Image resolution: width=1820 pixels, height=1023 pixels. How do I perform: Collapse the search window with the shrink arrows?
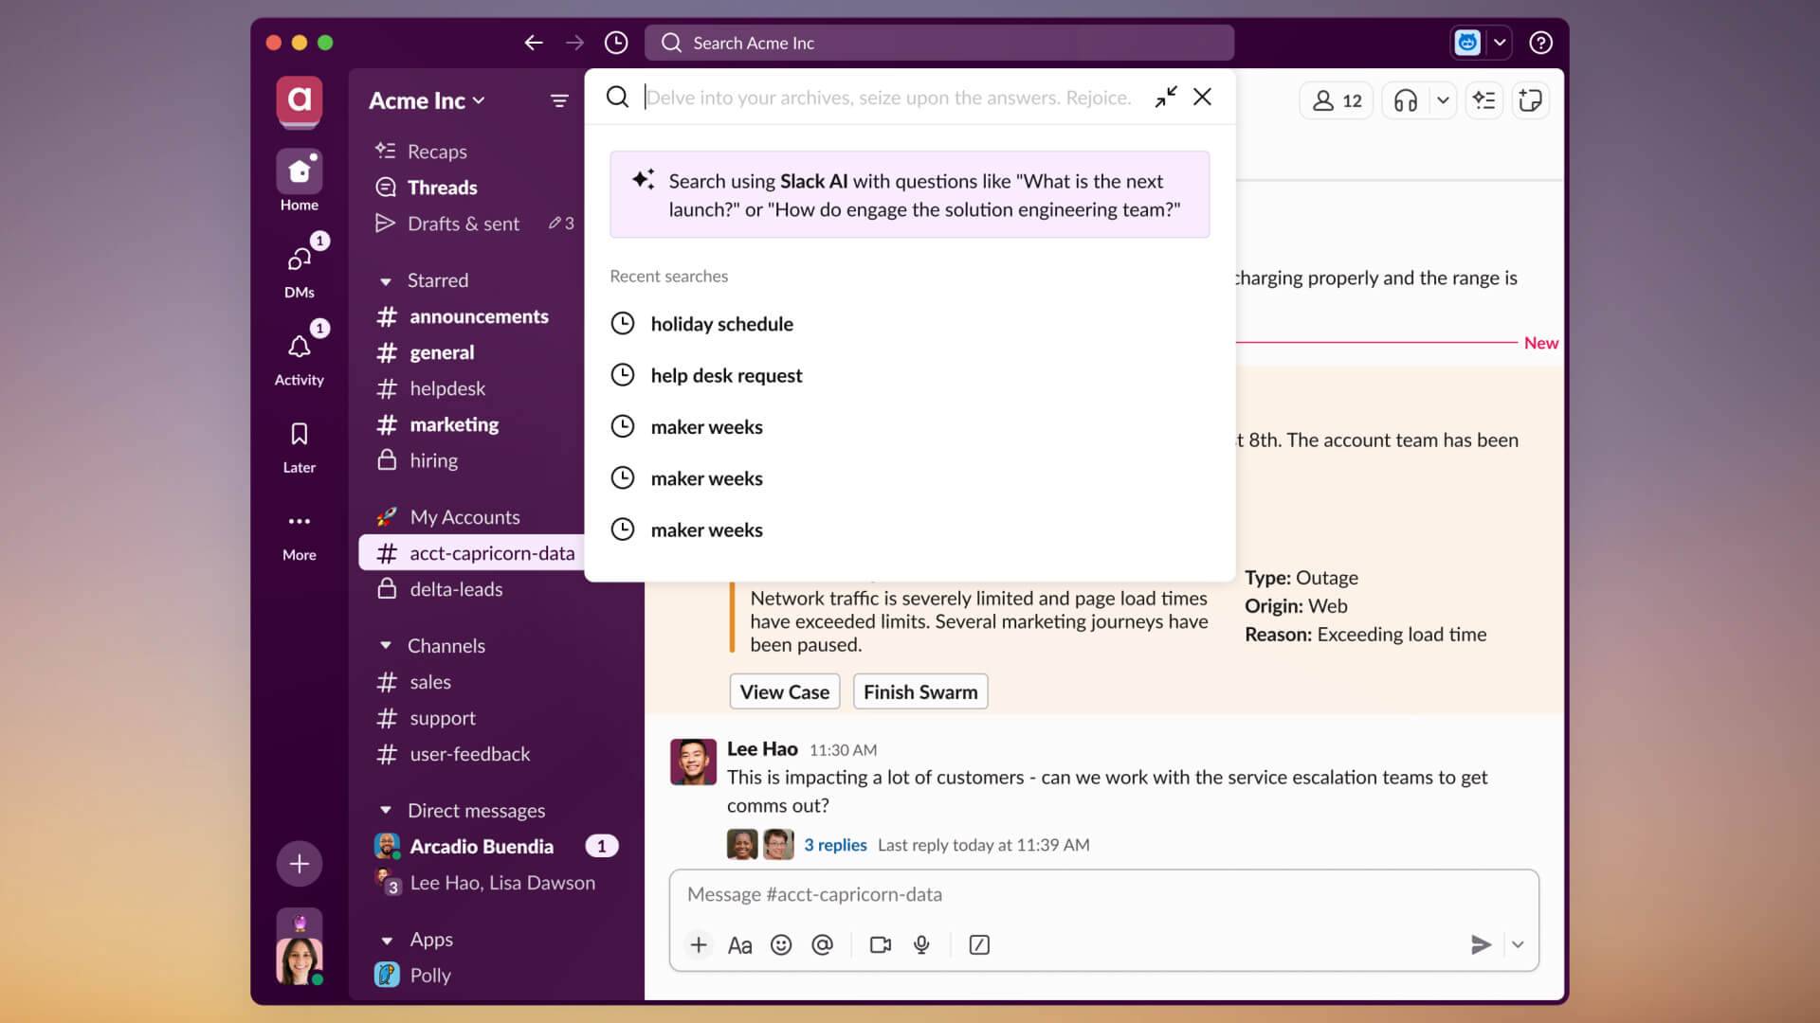pos(1165,97)
